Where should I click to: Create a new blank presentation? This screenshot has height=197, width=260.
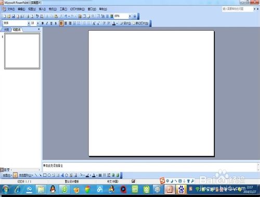coord(5,16)
